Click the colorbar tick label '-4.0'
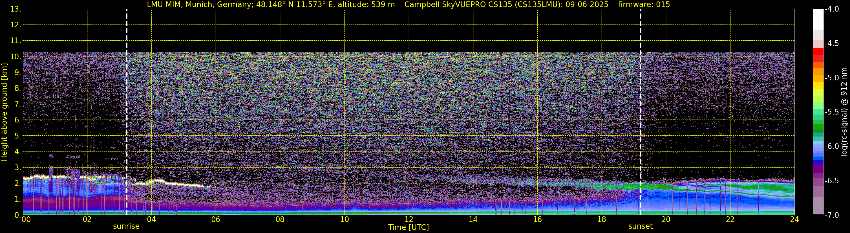The height and width of the screenshot is (233, 850). pyautogui.click(x=831, y=9)
